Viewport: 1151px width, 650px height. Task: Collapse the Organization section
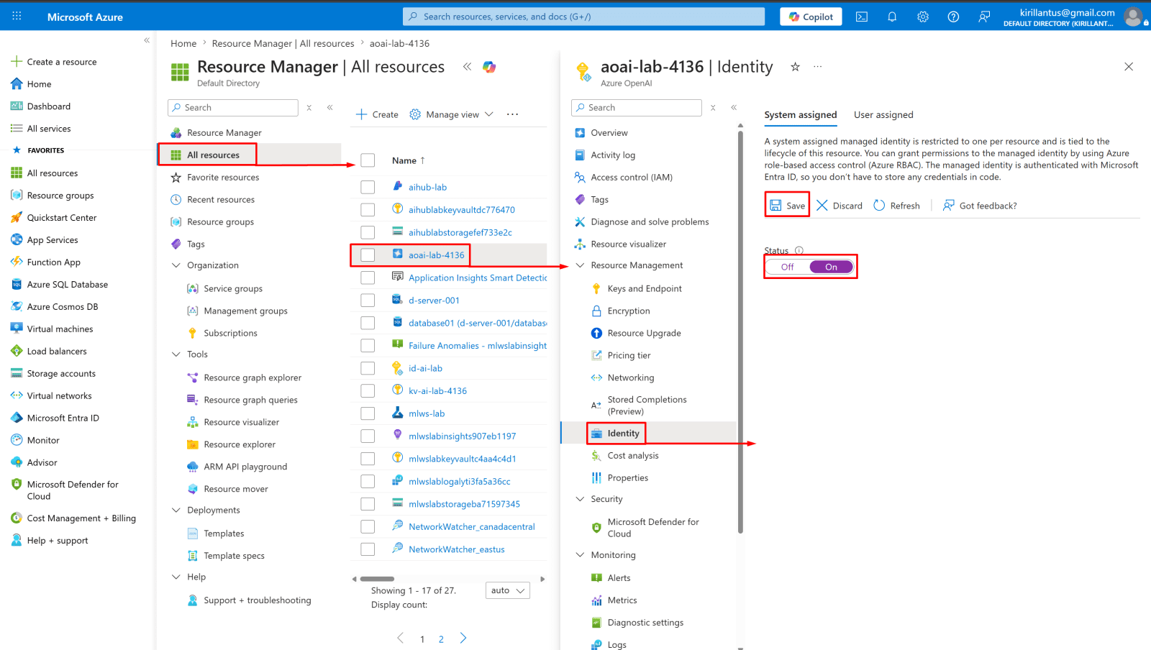[x=176, y=265]
